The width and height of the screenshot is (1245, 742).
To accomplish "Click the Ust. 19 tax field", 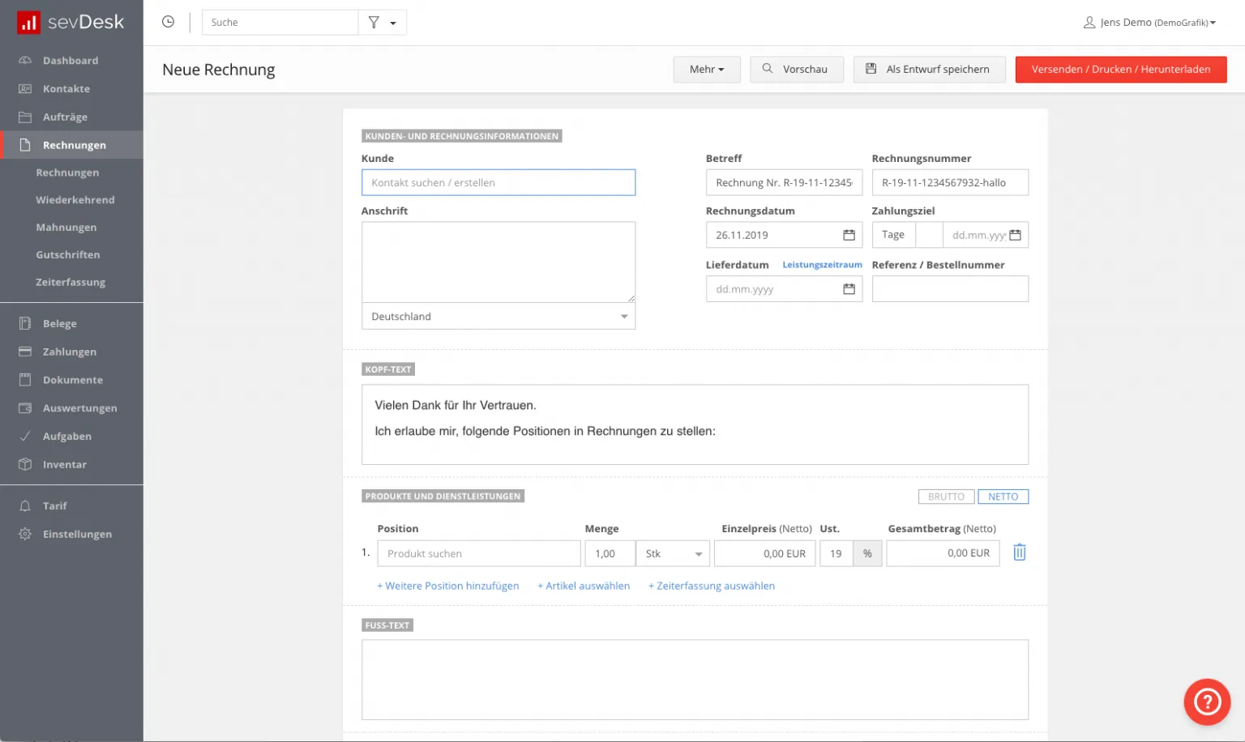I will 836,553.
